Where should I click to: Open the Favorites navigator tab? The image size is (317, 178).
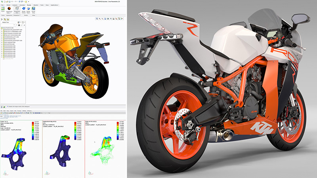8,19
